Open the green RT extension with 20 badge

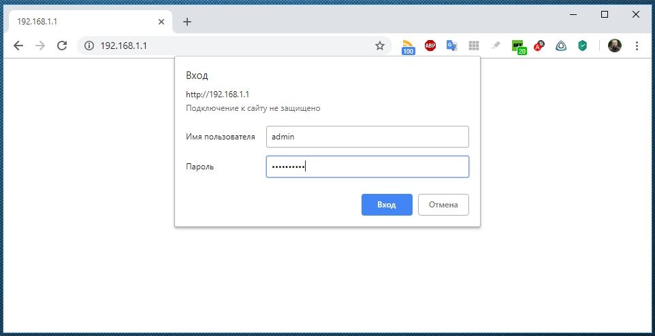[519, 46]
